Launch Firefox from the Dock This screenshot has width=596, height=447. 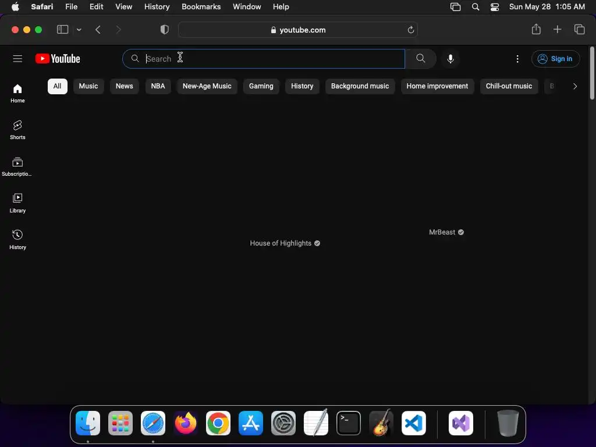pos(186,423)
